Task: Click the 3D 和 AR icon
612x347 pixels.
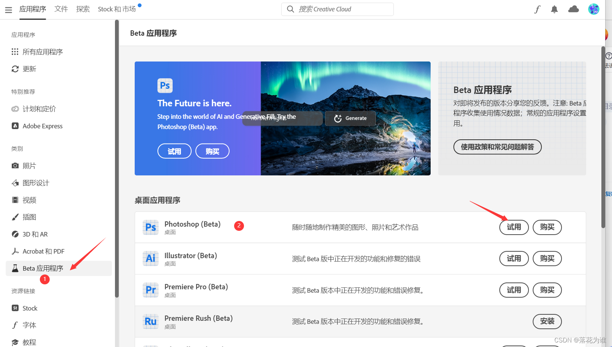Action: (15, 234)
